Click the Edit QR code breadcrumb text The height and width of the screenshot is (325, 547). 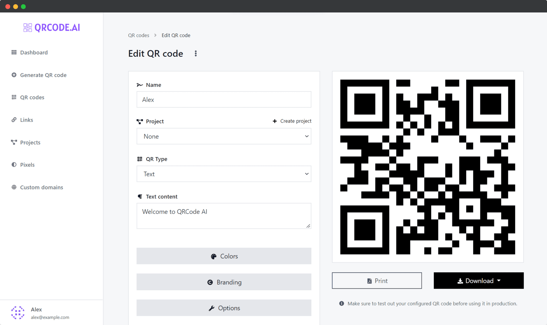(176, 35)
